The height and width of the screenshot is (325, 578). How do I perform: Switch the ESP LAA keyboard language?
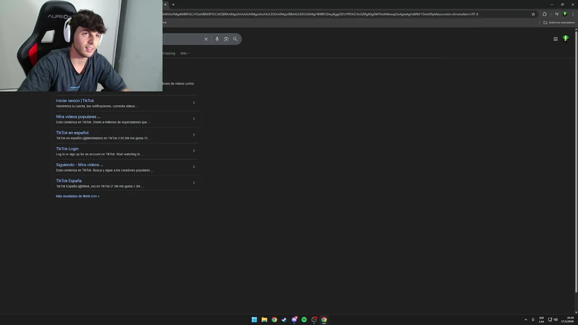(541, 320)
